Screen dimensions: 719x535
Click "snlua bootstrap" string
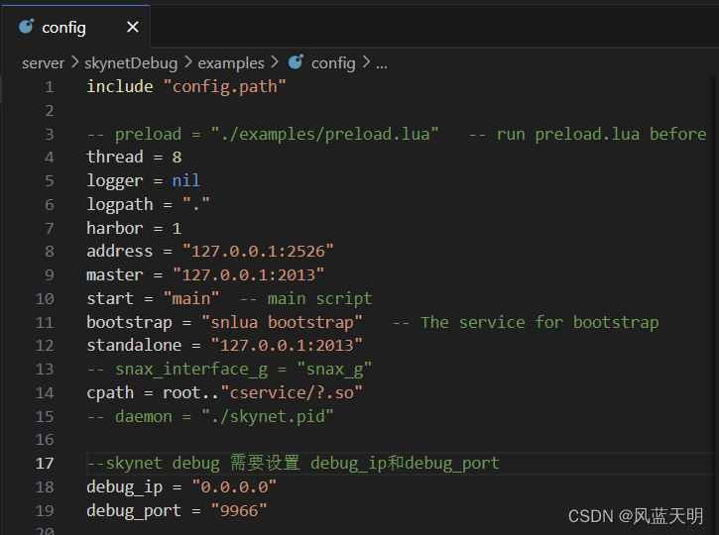282,322
